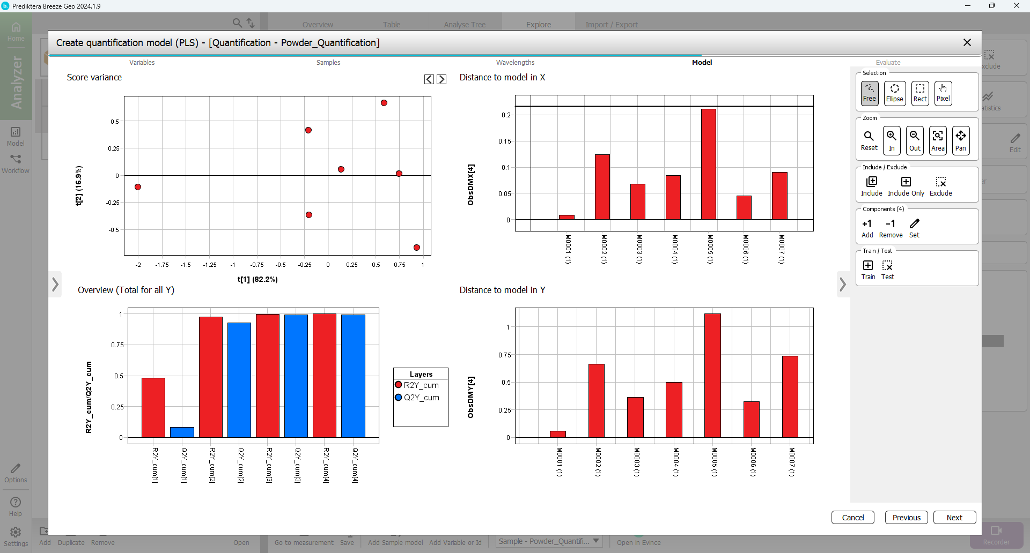The height and width of the screenshot is (553, 1030).
Task: Remove one PLS component
Action: coord(891,228)
